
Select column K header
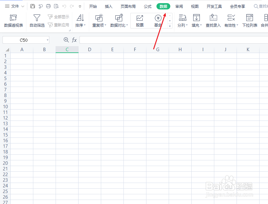248,50
